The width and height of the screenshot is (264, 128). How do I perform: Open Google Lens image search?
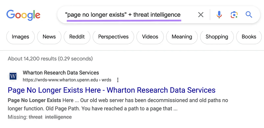tap(234, 15)
